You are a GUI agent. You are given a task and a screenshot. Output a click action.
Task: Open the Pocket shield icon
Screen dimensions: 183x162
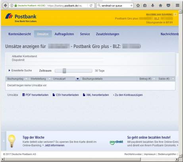[168, 6]
